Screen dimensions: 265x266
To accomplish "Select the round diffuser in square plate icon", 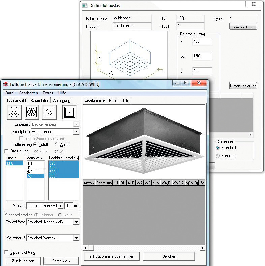I will (x=31, y=112).
